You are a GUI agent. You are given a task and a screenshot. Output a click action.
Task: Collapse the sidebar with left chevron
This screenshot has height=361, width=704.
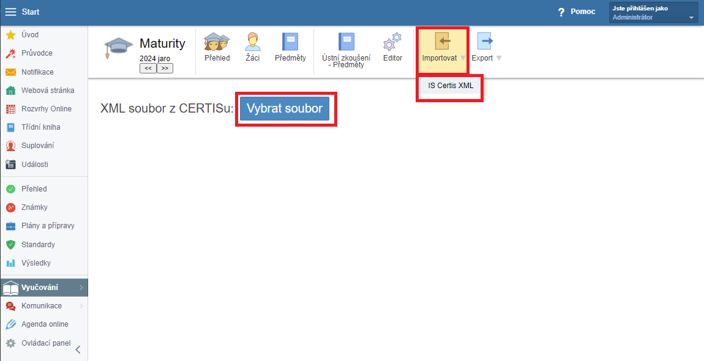point(78,350)
